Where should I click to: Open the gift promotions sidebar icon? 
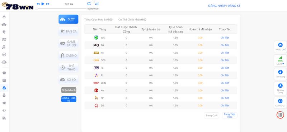(4, 73)
